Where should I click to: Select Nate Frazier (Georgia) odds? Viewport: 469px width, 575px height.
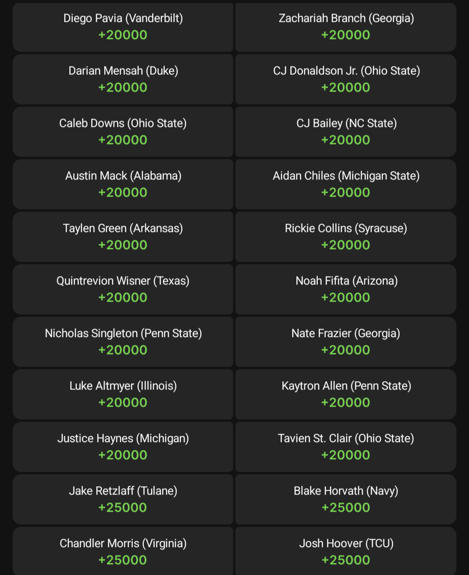point(346,342)
